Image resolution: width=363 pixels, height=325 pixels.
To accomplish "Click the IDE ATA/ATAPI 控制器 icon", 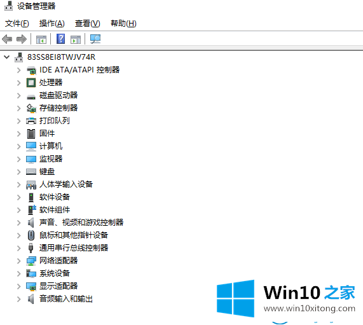I will tap(31, 70).
